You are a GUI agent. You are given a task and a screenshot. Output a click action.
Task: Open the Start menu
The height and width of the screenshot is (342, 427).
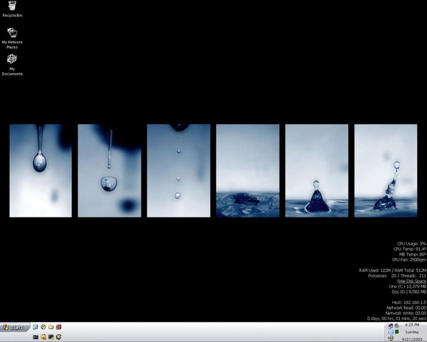14,327
